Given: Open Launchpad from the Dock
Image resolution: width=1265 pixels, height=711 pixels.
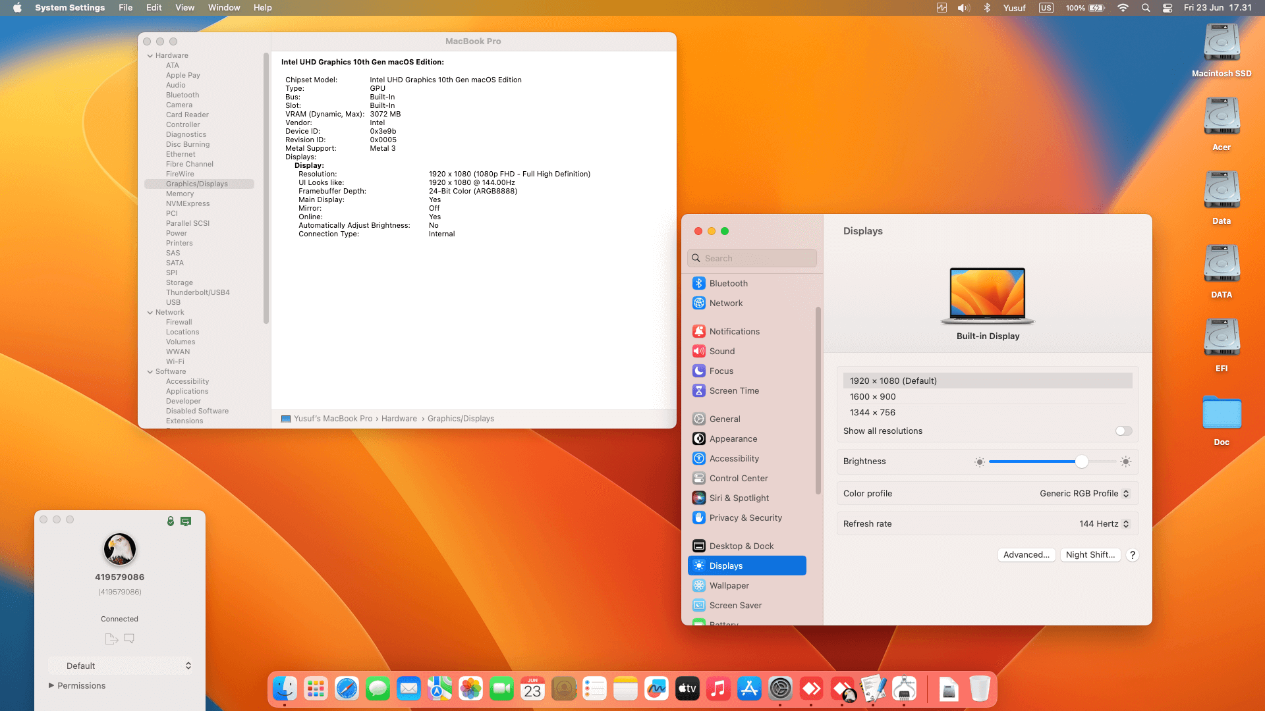Looking at the screenshot, I should tap(316, 689).
